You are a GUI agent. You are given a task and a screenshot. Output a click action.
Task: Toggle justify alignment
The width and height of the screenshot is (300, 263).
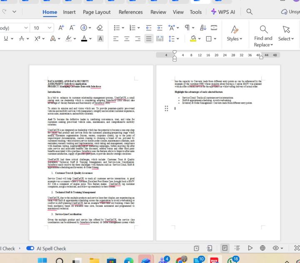(x=149, y=39)
